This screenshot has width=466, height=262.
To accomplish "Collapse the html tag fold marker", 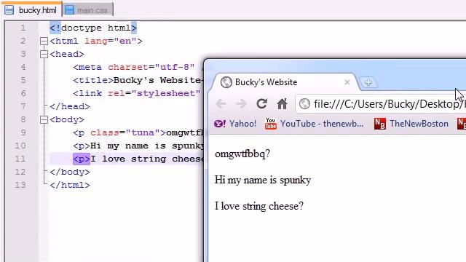I will tap(44, 41).
